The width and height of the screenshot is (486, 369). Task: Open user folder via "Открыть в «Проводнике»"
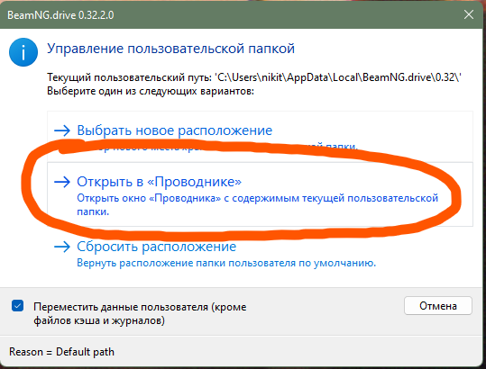(x=260, y=194)
